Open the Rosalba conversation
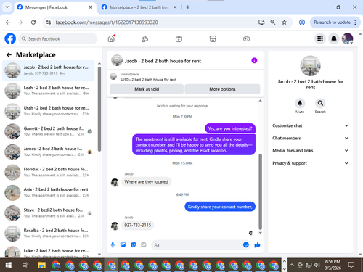The width and height of the screenshot is (363, 272). [49, 234]
